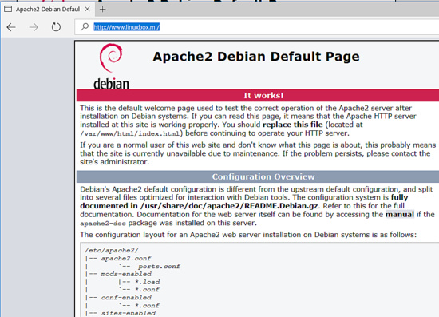Click the /etc/apache2/ line in tree
Image resolution: width=439 pixels, height=317 pixels.
112,250
